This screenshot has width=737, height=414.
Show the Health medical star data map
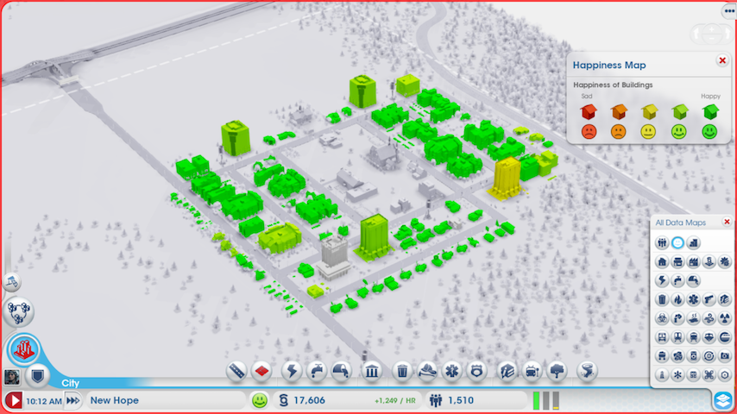click(693, 299)
